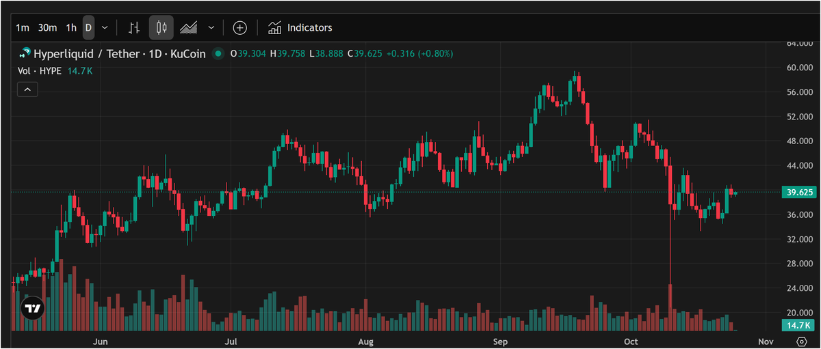Open chart settings gear icon

[801, 341]
